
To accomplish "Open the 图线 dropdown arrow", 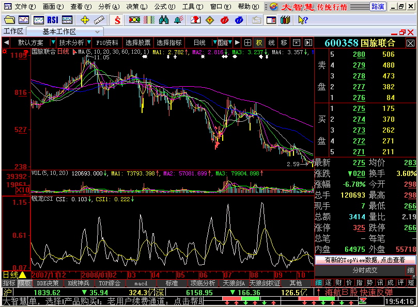I will 230,42.
